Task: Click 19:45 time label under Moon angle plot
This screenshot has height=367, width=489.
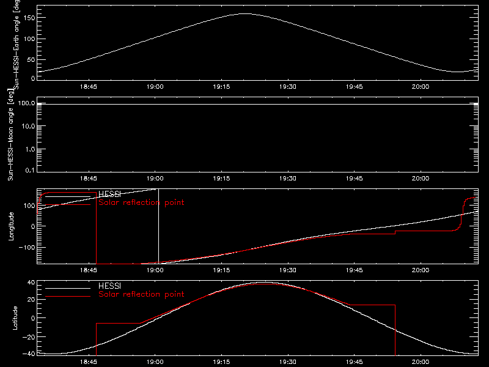Action: click(355, 178)
